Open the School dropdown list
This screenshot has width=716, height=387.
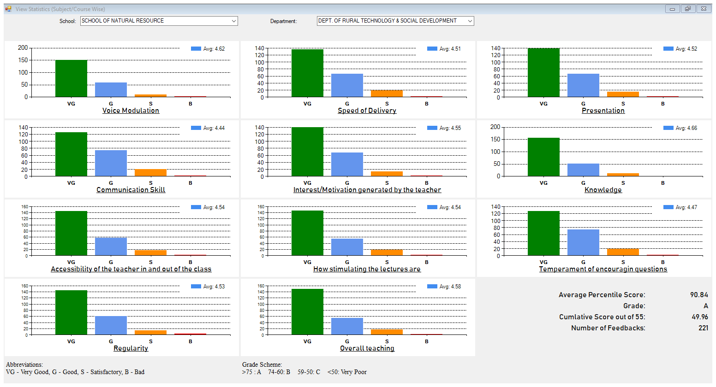point(233,21)
